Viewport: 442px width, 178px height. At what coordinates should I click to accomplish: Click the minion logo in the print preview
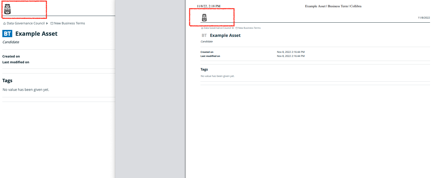[205, 18]
